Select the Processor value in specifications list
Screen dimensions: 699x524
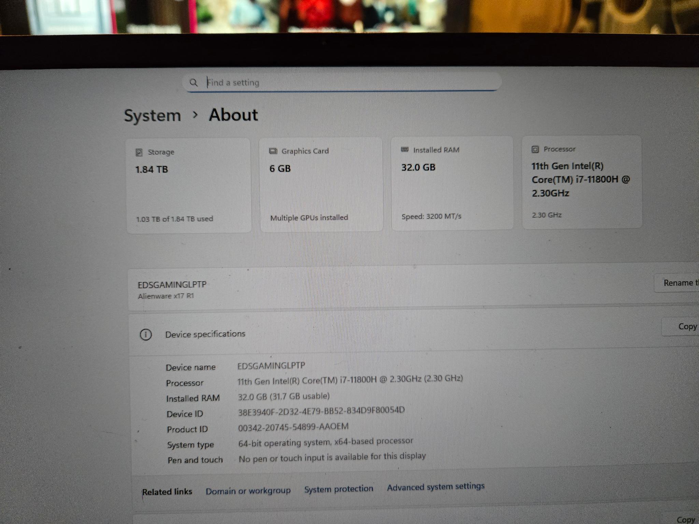pyautogui.click(x=350, y=380)
